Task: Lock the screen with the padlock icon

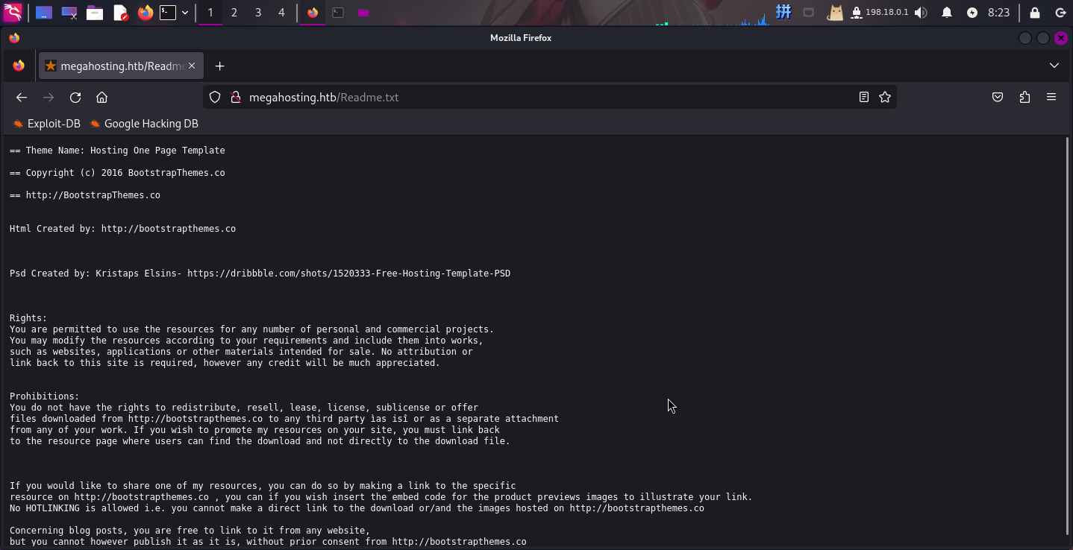Action: coord(1035,13)
